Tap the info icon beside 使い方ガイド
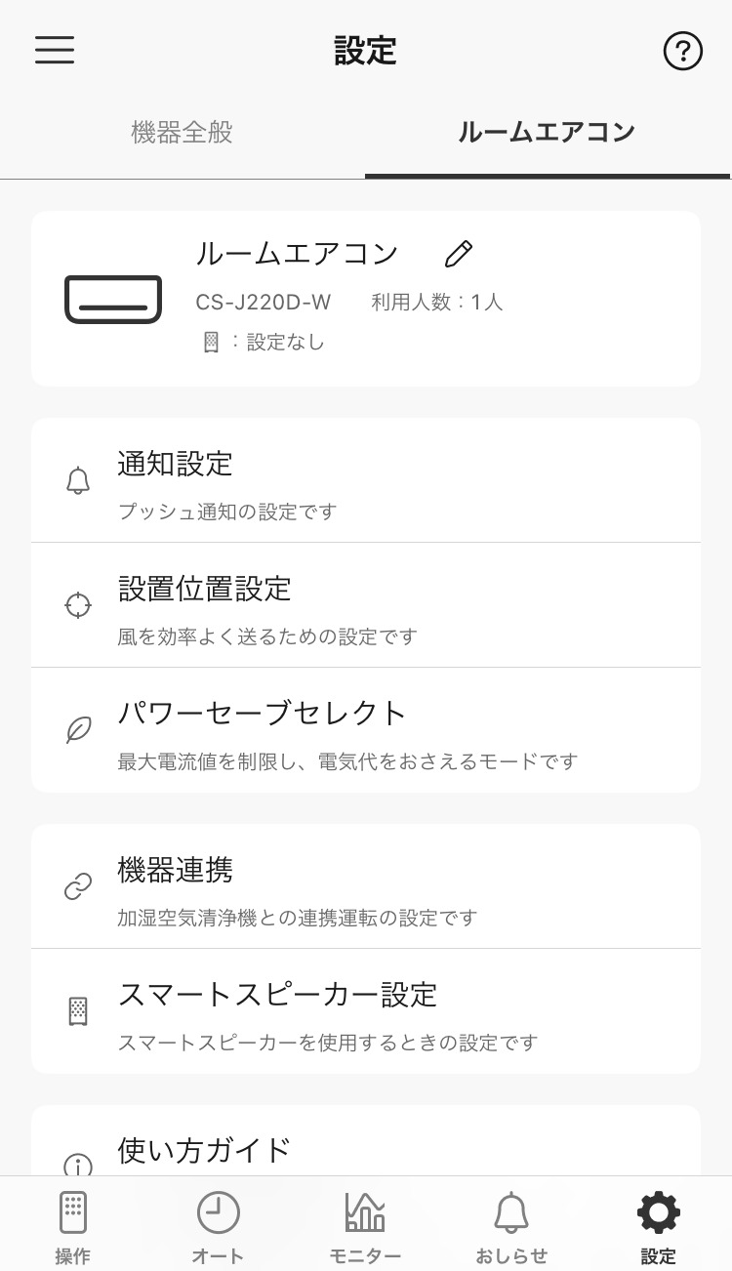This screenshot has height=1271, width=732. point(78,1164)
